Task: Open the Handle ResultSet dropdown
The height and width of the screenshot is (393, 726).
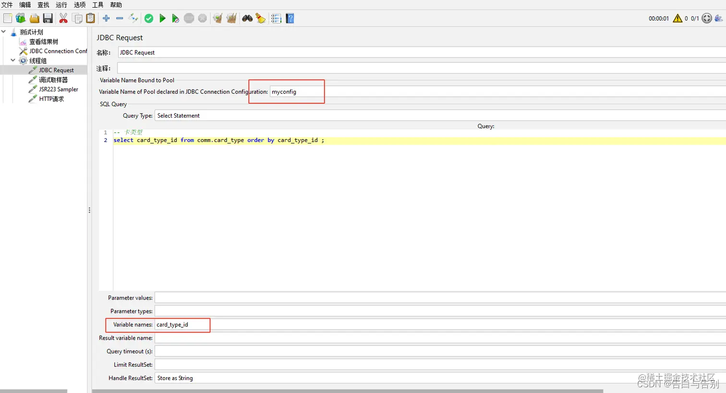Action: click(440, 378)
